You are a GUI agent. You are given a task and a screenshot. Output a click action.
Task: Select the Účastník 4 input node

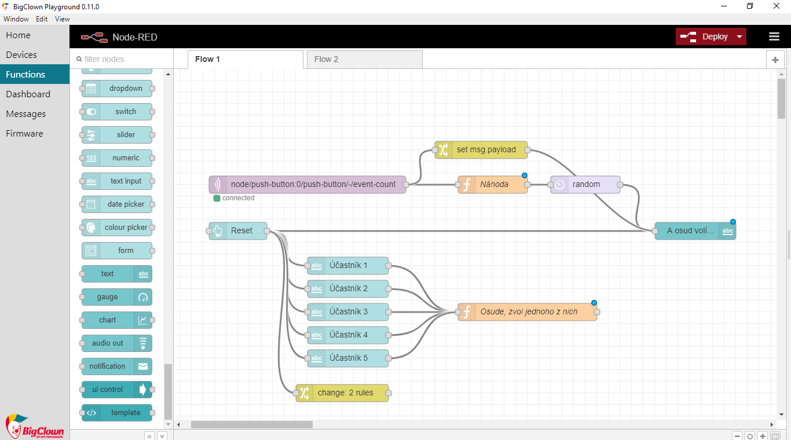348,335
